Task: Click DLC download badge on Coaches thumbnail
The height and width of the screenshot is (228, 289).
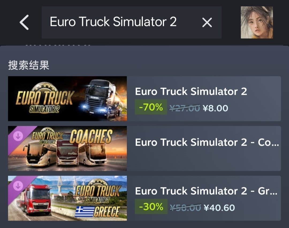Action: pyautogui.click(x=18, y=136)
